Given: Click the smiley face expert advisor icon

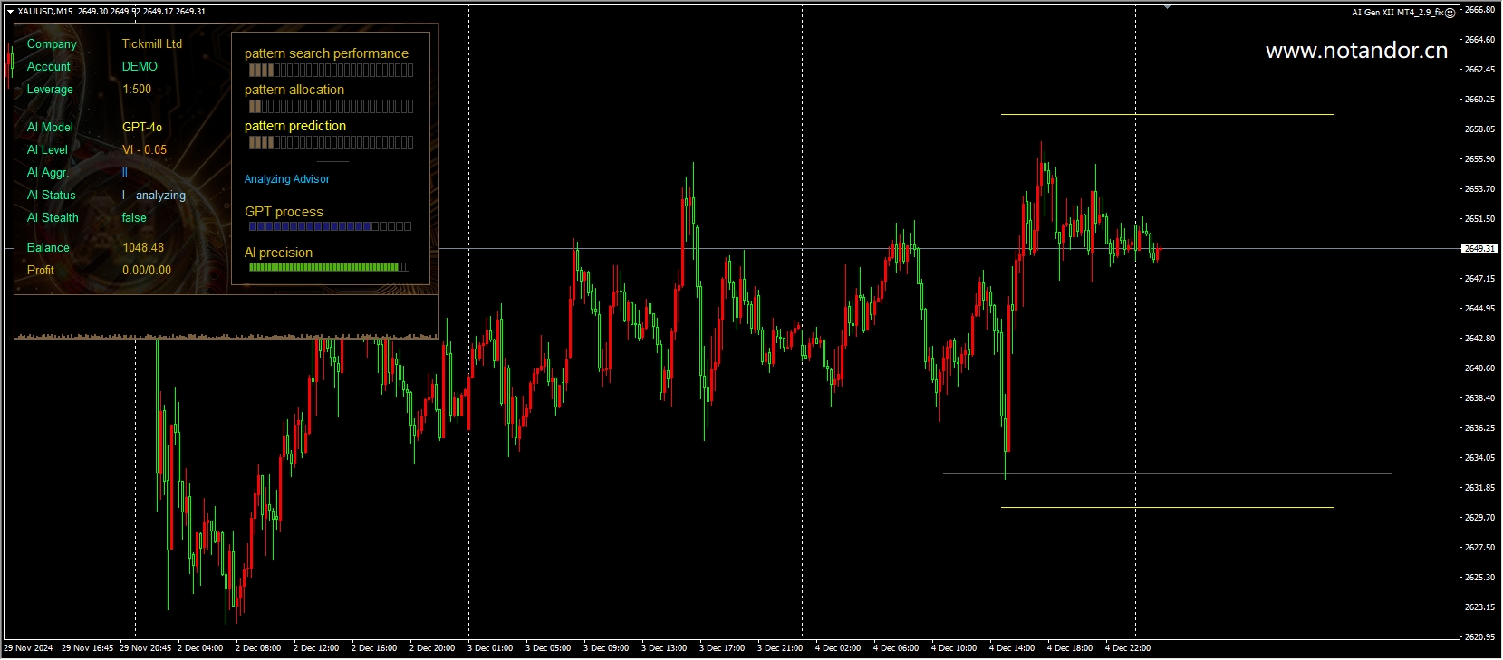Looking at the screenshot, I should pyautogui.click(x=1450, y=13).
